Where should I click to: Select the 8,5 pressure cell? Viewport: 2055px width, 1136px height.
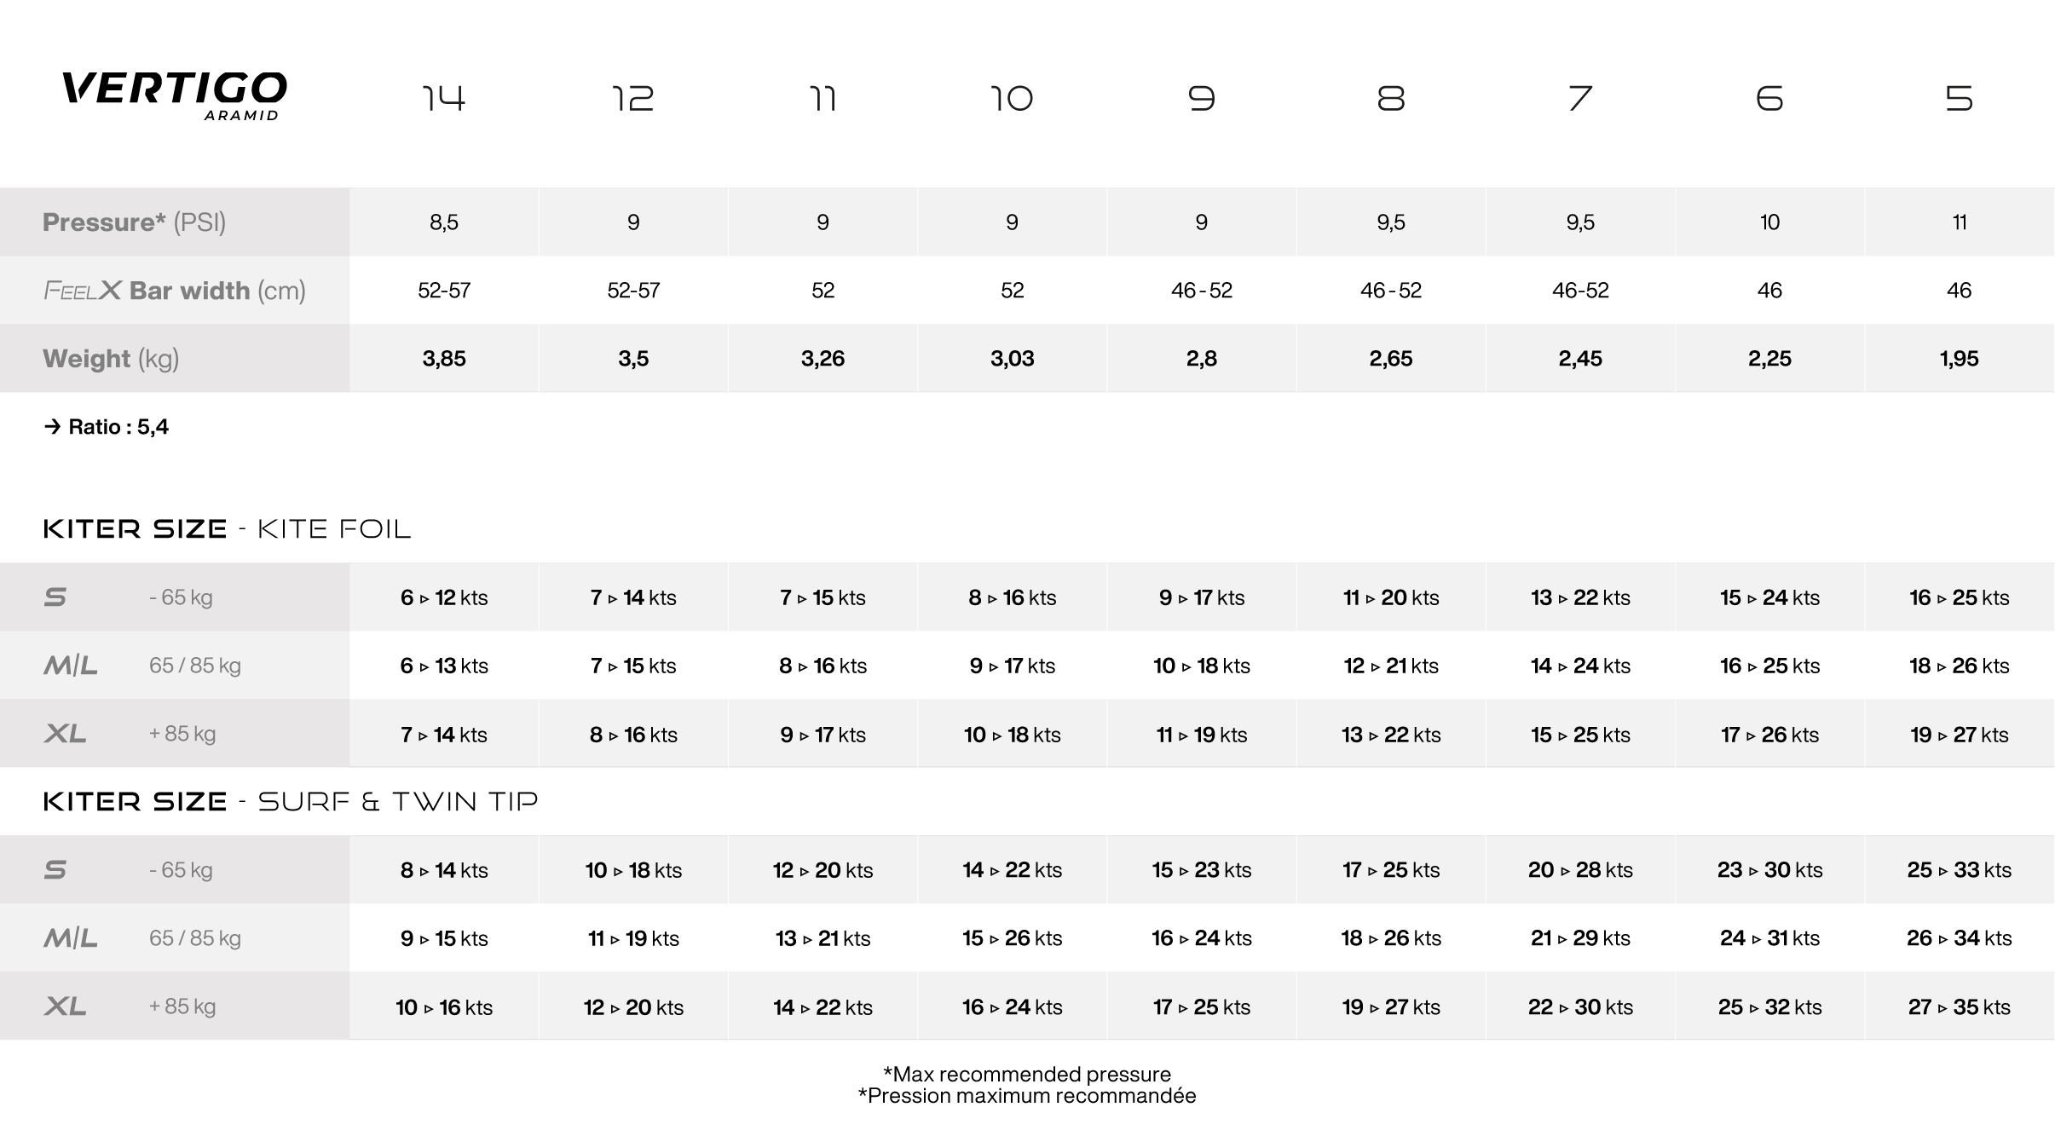[444, 222]
